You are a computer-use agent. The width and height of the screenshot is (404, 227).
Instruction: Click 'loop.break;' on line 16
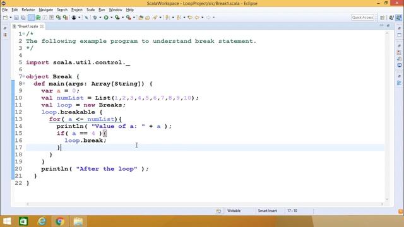coord(85,141)
